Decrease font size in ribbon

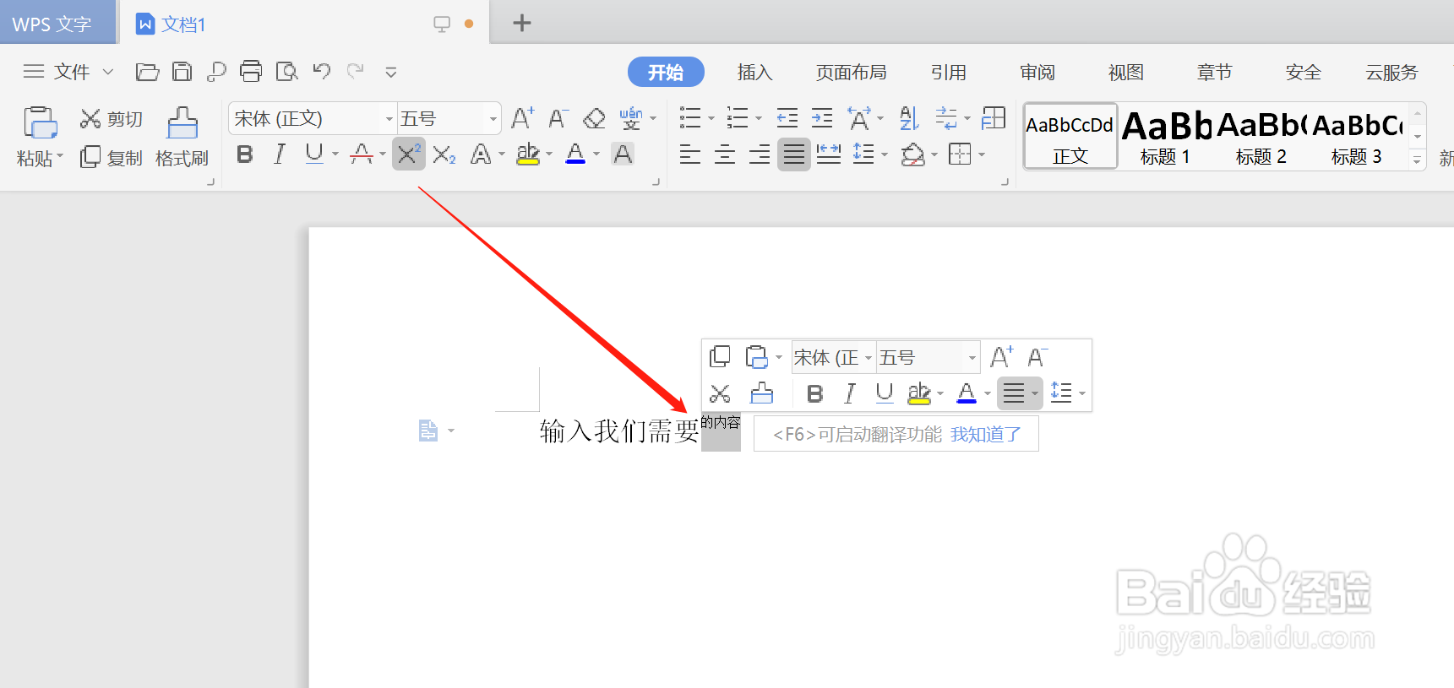(558, 118)
